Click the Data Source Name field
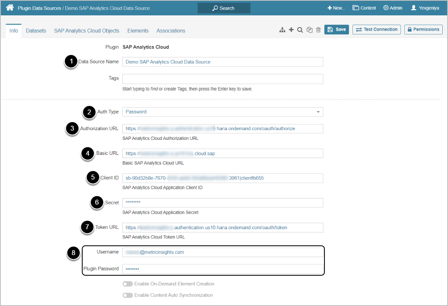The height and width of the screenshot is (306, 448). [222, 62]
